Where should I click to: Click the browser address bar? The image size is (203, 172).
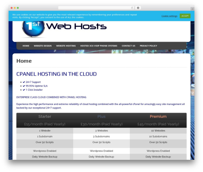click(x=96, y=8)
